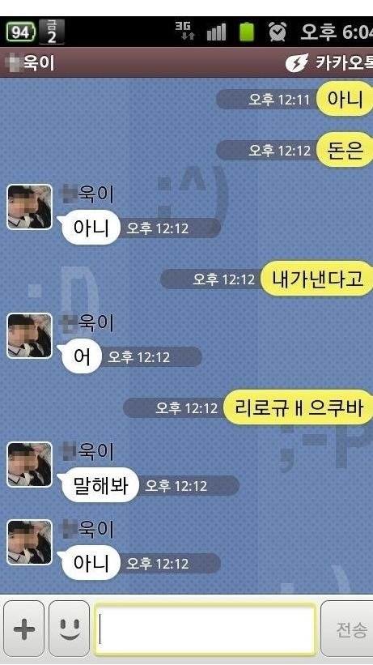Tap the green battery status icon
This screenshot has width=373, height=665.
[247, 32]
